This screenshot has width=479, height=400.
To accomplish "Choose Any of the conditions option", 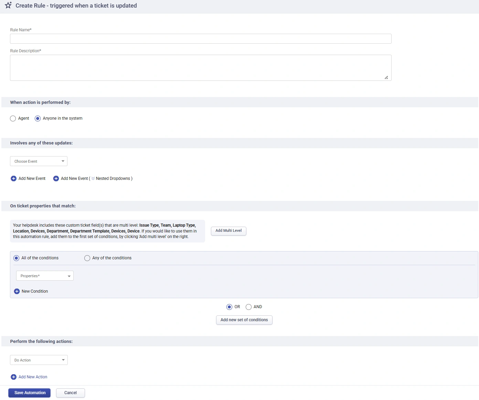I will tap(87, 258).
